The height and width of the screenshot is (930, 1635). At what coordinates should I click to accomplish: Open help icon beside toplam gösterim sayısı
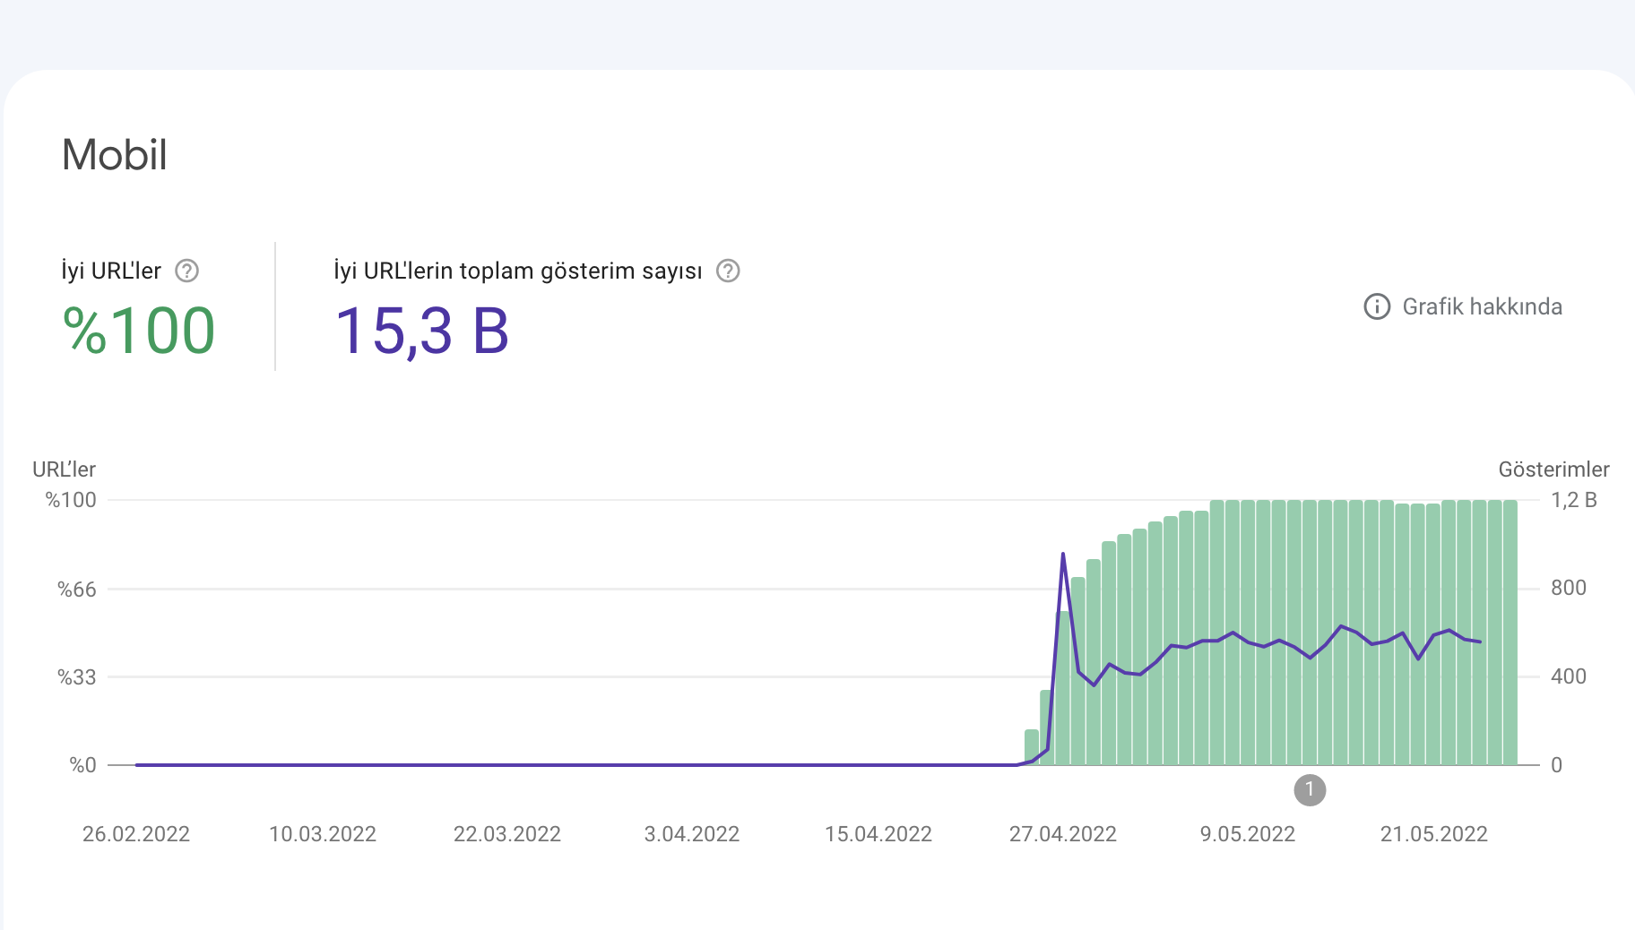(x=728, y=271)
